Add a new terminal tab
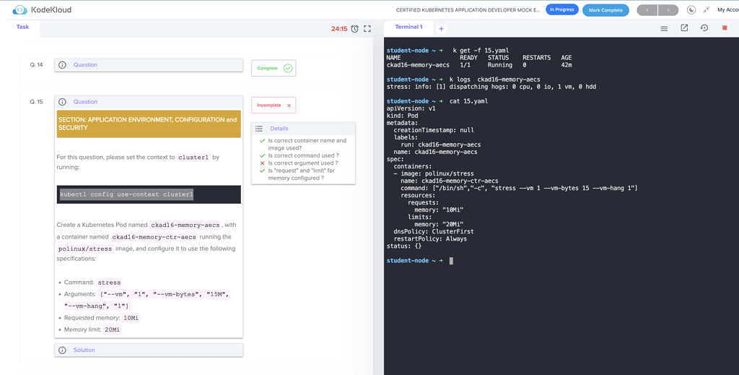The width and height of the screenshot is (739, 375). pos(441,29)
